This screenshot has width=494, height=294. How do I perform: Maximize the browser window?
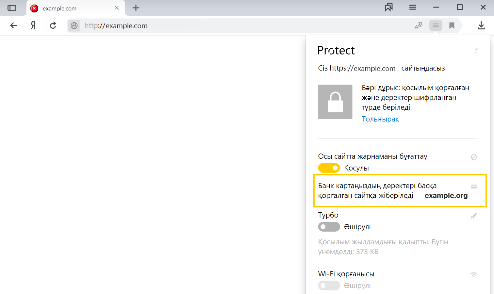coord(460,7)
